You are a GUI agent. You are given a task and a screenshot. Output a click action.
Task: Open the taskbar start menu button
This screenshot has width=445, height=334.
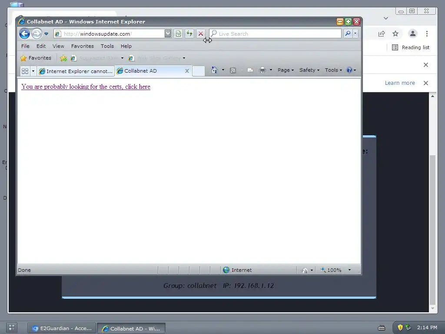pos(12,327)
